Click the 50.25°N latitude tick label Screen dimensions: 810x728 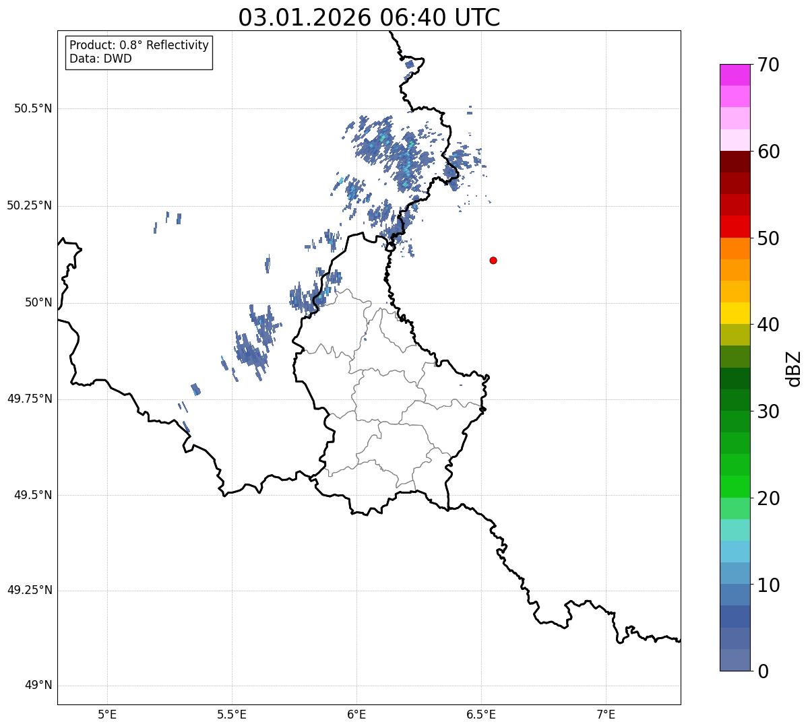[x=30, y=205]
